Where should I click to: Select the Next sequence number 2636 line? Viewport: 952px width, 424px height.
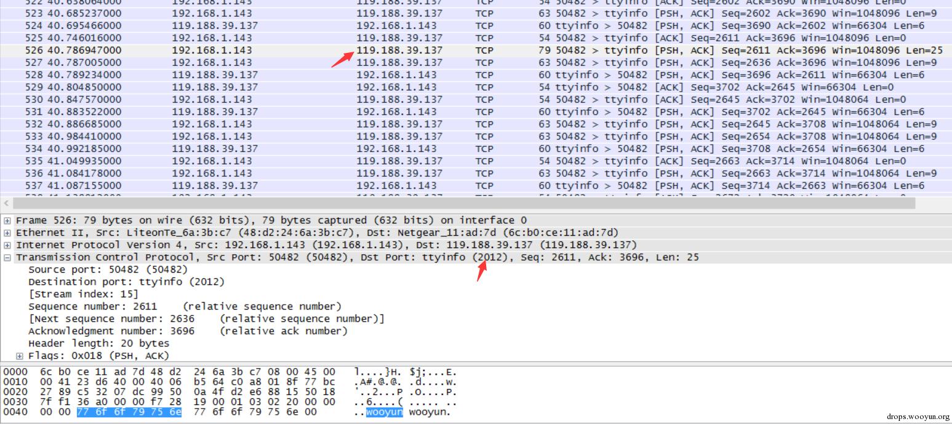pyautogui.click(x=206, y=319)
